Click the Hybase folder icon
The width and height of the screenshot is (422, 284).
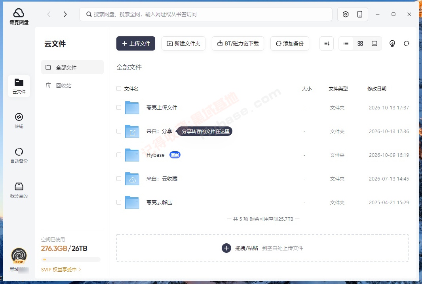point(132,155)
